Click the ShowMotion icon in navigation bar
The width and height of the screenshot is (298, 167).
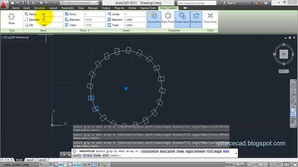pyautogui.click(x=293, y=121)
